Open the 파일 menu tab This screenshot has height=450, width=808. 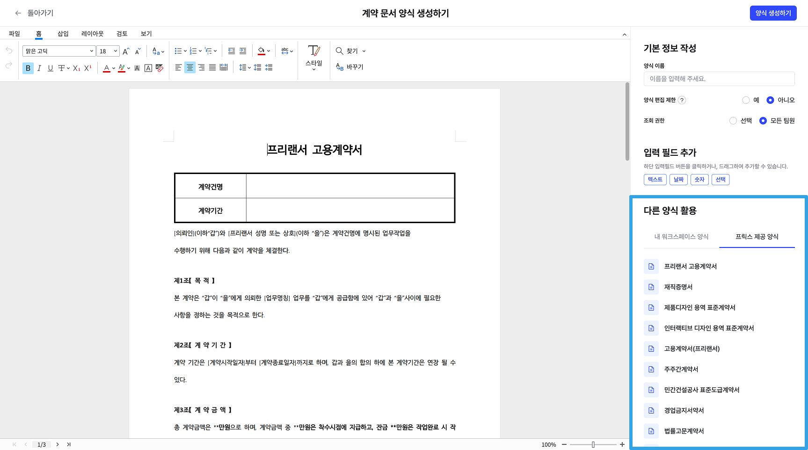(15, 34)
